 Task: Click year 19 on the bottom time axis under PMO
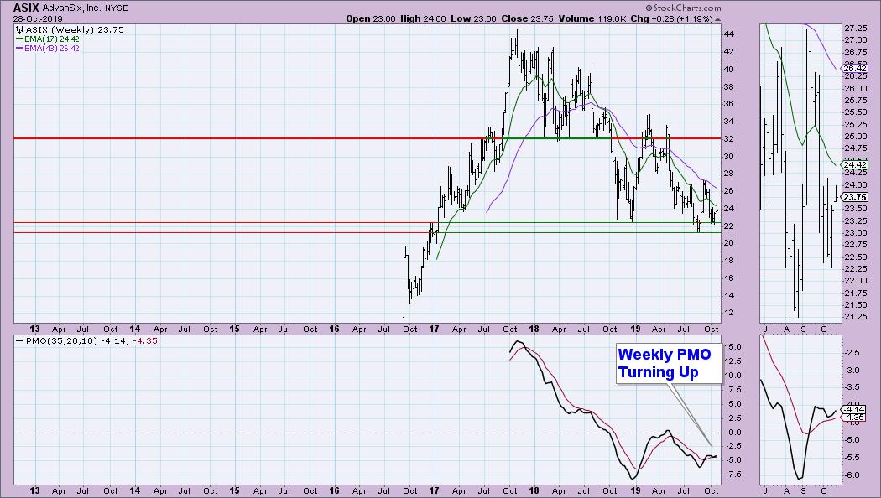click(x=635, y=490)
